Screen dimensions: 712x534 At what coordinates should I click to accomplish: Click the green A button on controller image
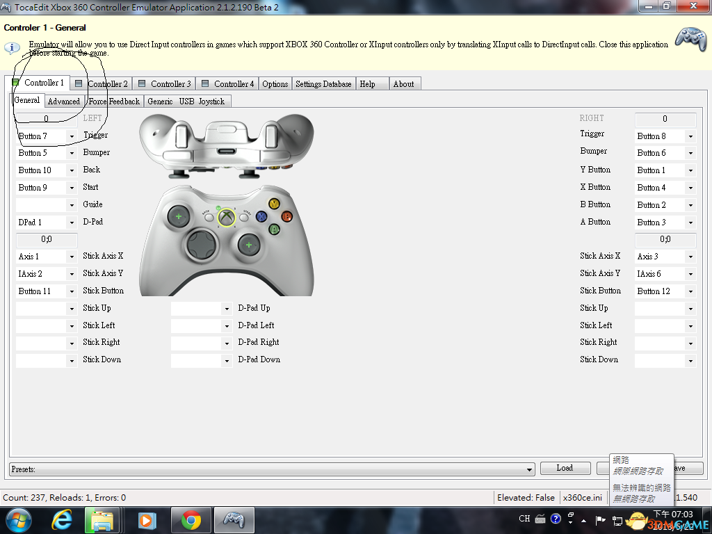274,228
